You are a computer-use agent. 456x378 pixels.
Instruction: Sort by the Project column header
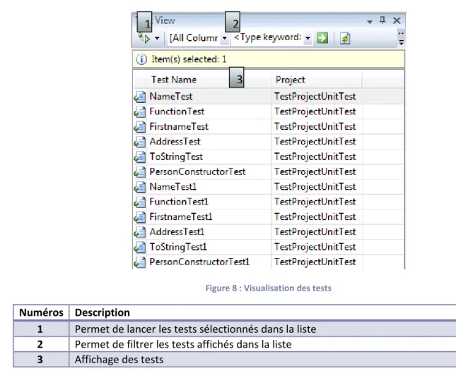[317, 80]
